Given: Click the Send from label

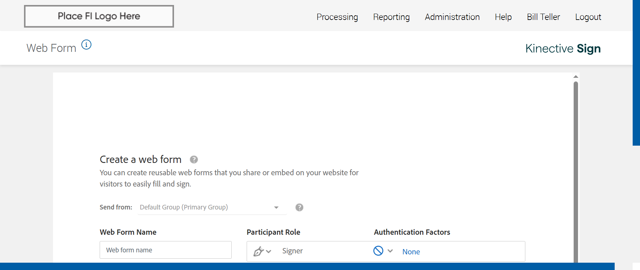Looking at the screenshot, I should click(116, 207).
